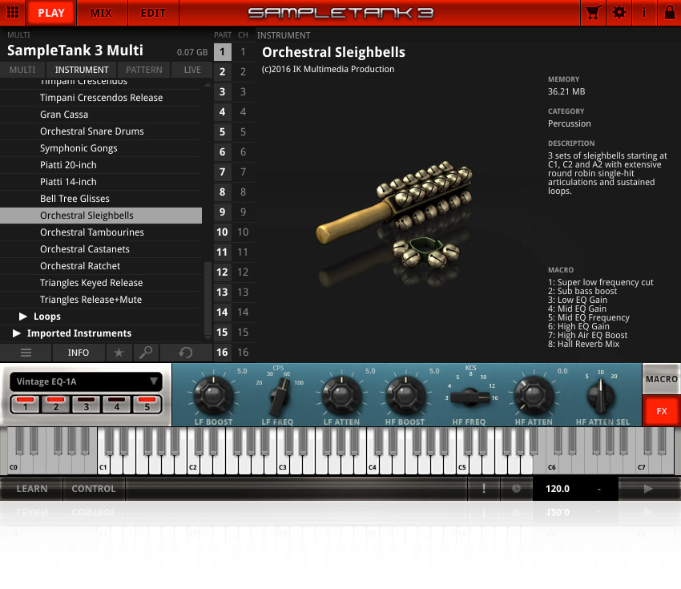Open the MULTI browser tab
Screen dimensions: 681x589
(22, 70)
